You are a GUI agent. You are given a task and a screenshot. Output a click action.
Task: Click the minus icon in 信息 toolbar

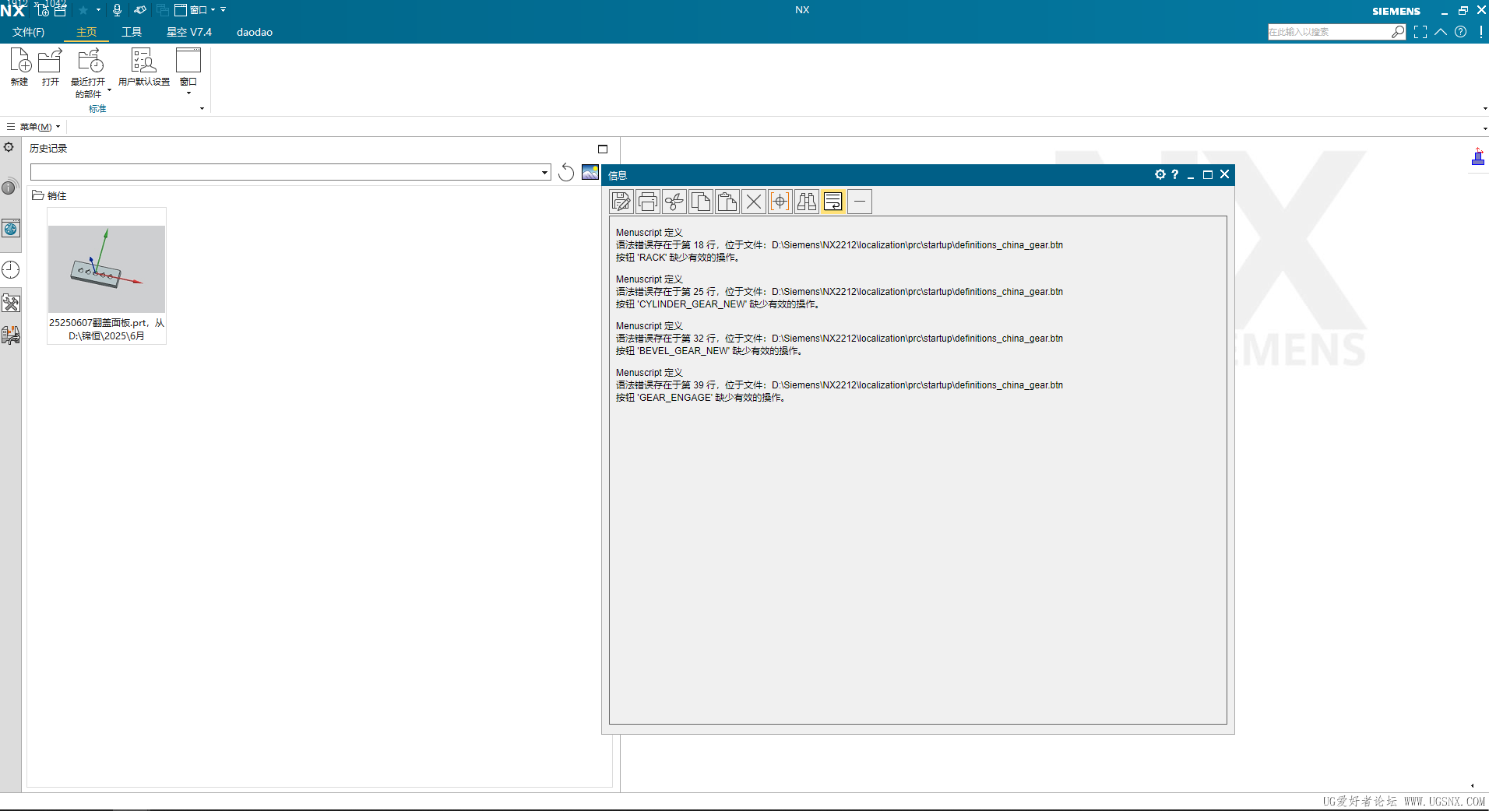pyautogui.click(x=860, y=202)
